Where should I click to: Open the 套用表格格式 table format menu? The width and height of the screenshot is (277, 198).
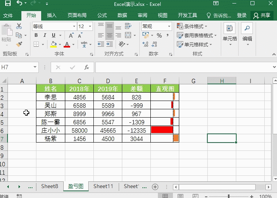pos(197,35)
